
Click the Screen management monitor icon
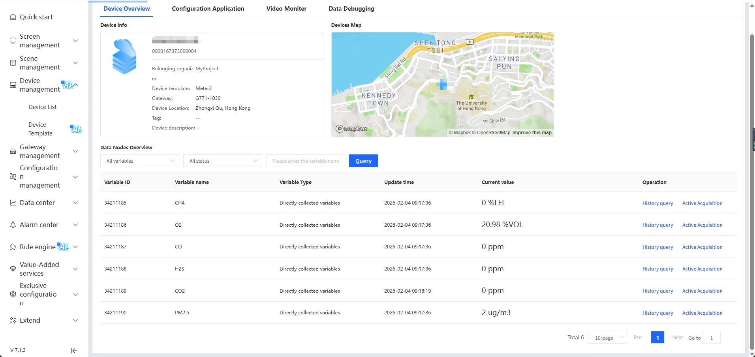point(13,41)
